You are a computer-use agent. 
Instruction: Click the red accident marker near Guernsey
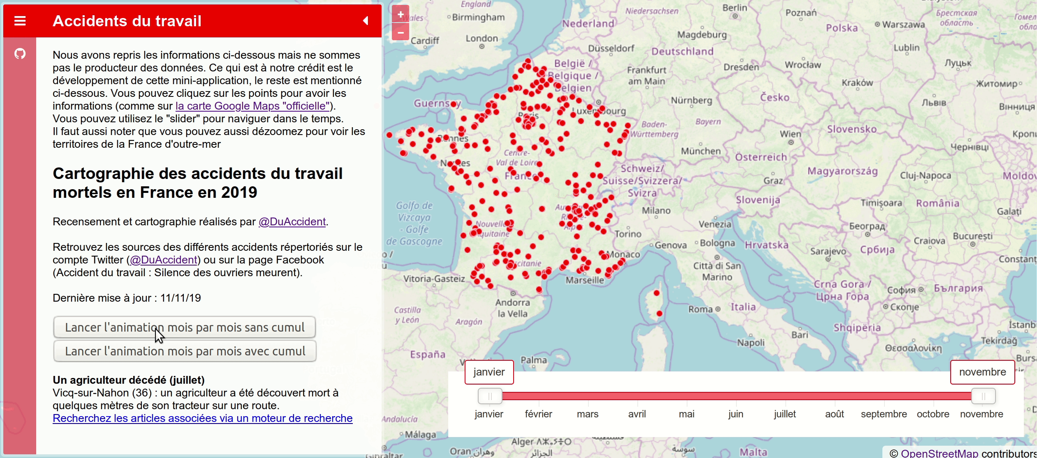tap(454, 104)
